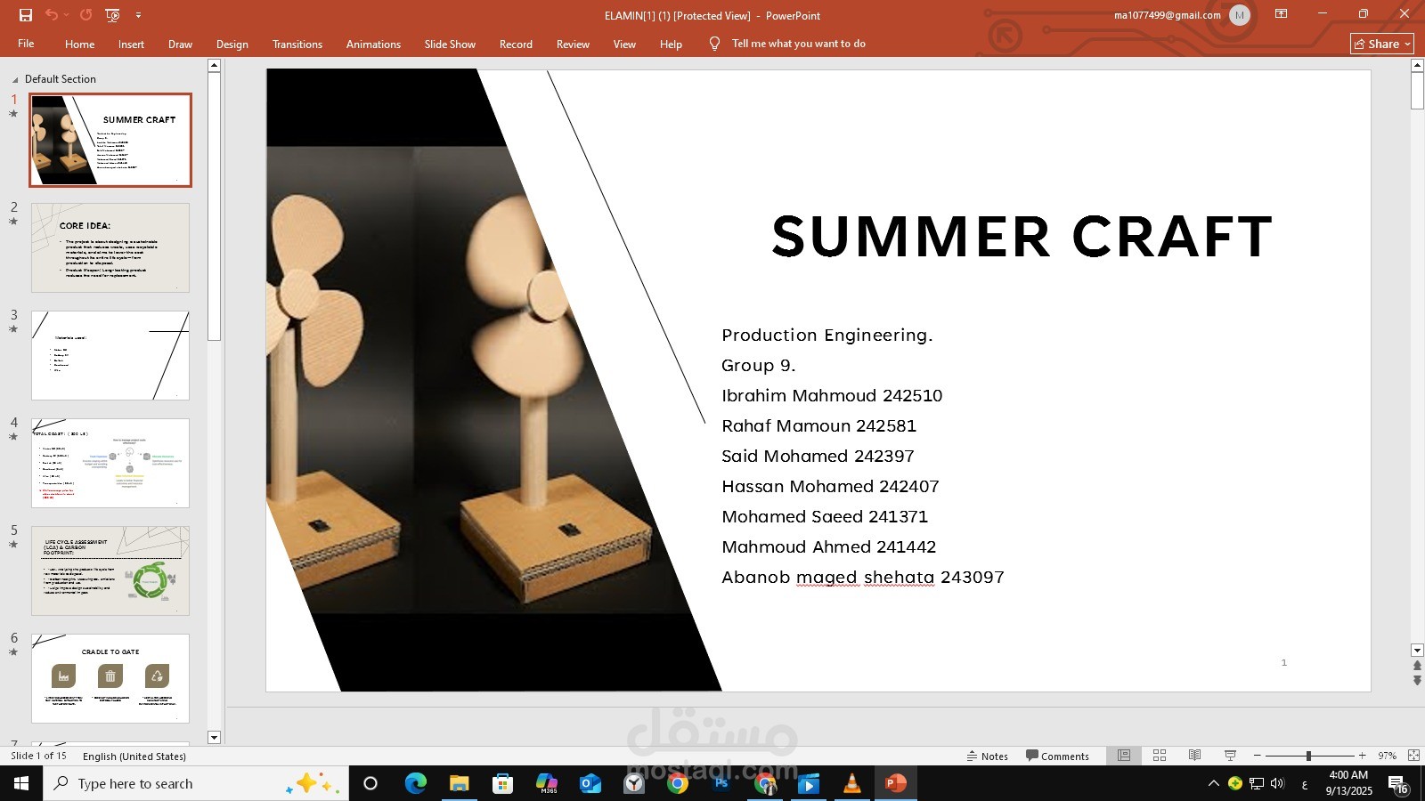The image size is (1425, 801).
Task: Open the Transitions tab
Action: [x=297, y=44]
